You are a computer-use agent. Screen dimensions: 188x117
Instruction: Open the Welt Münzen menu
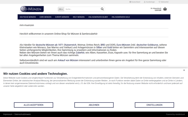pos(79,17)
